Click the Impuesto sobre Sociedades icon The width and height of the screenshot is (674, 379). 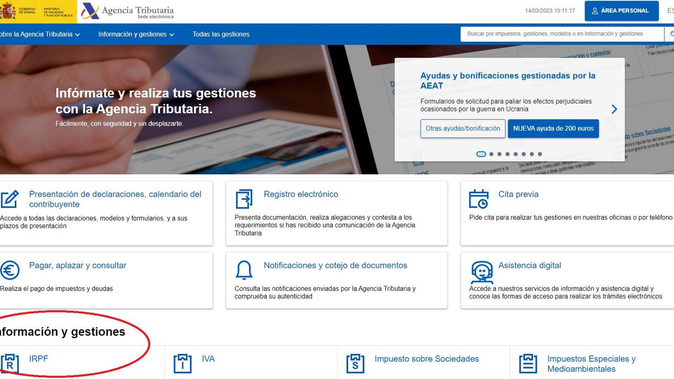[355, 363]
